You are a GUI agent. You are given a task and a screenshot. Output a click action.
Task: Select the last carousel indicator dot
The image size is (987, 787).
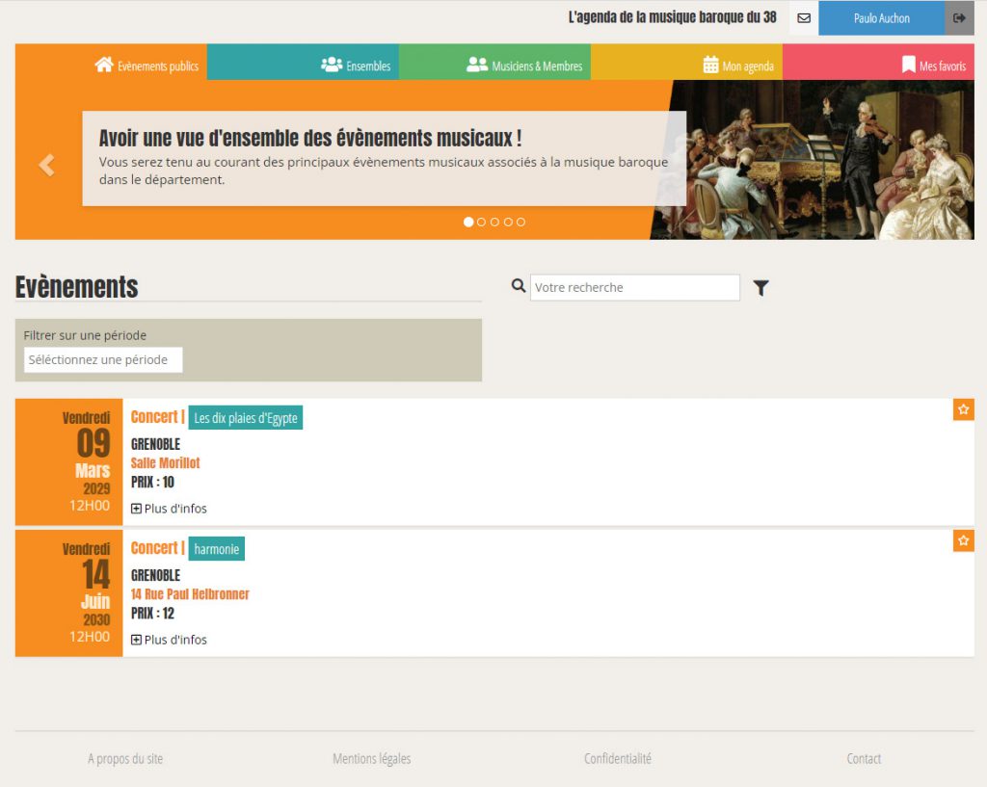520,222
